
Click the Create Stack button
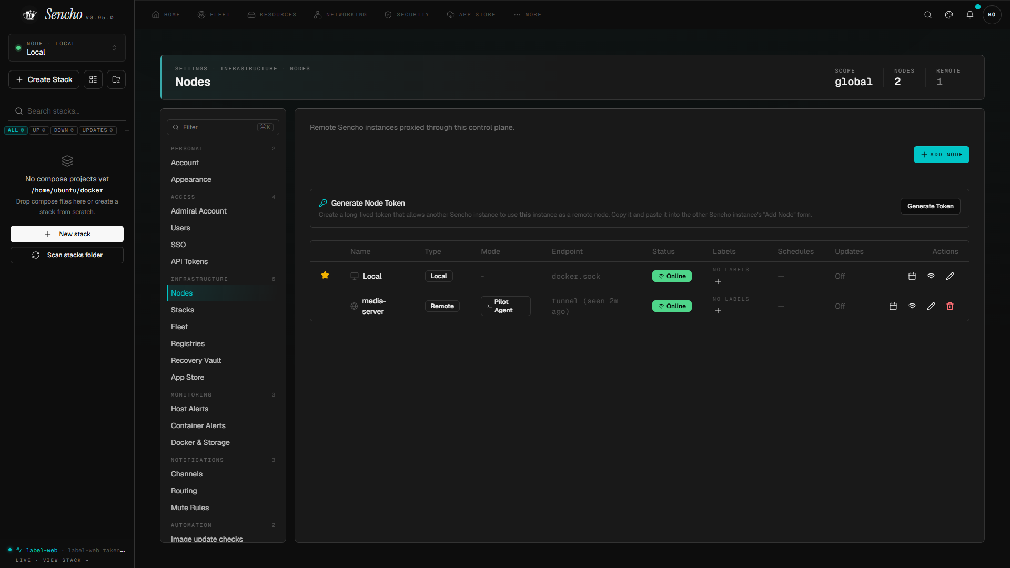click(x=44, y=79)
